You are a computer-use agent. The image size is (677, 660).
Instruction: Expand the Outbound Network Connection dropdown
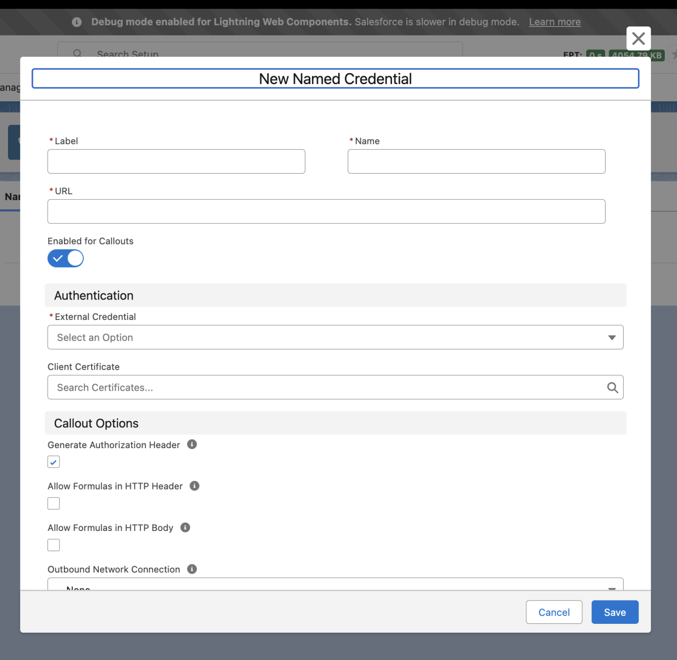[x=335, y=584]
